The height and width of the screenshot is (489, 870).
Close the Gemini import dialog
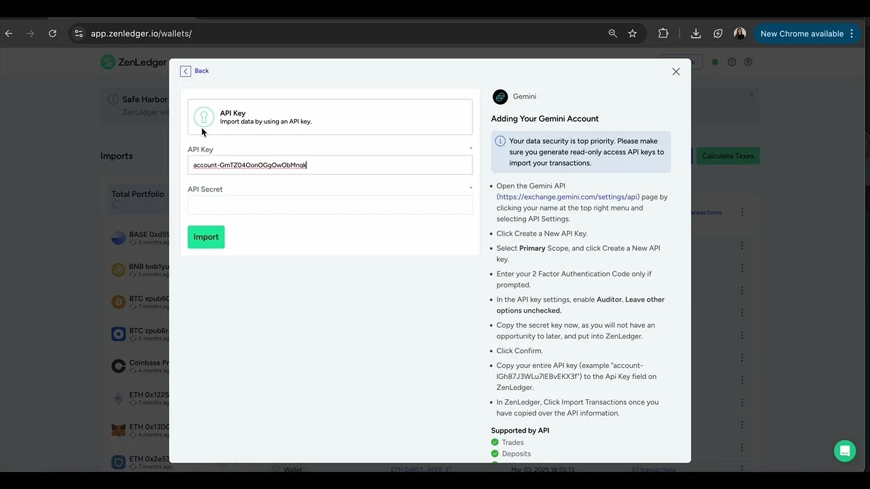coord(676,71)
